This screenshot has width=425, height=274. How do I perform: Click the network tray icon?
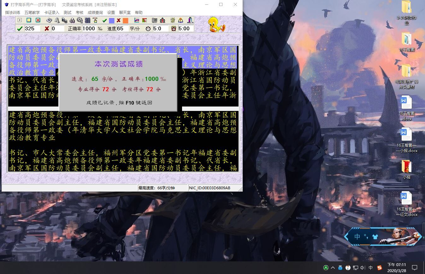(355, 268)
